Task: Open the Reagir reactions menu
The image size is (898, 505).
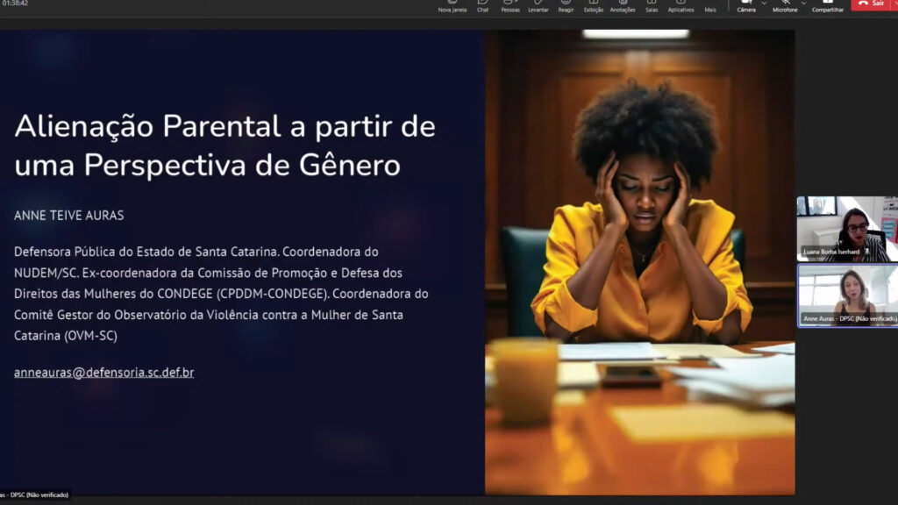Action: [x=566, y=5]
